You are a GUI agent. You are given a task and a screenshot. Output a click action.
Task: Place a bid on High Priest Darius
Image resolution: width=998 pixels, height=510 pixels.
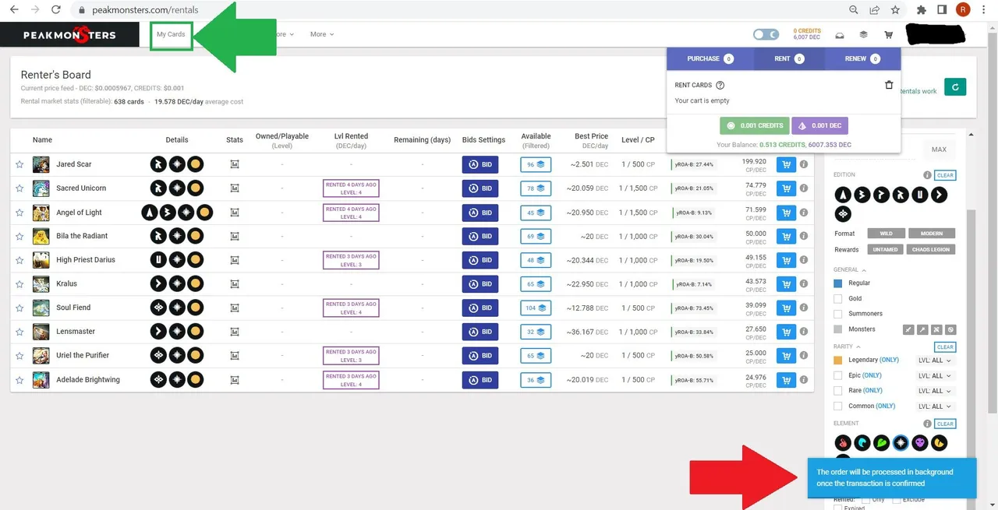pos(481,260)
